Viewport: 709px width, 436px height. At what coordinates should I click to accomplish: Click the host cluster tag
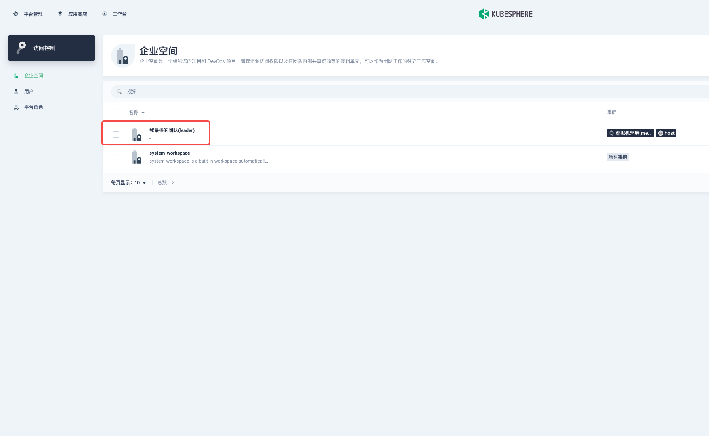[x=666, y=133]
